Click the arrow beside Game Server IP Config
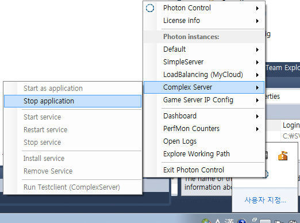The image size is (300, 223). click(x=257, y=100)
